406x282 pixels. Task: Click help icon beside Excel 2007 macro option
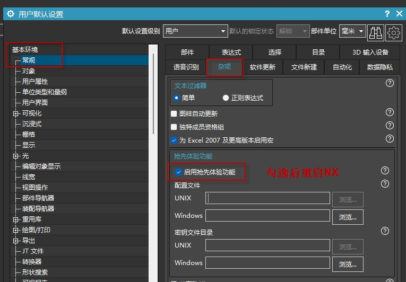[390, 139]
